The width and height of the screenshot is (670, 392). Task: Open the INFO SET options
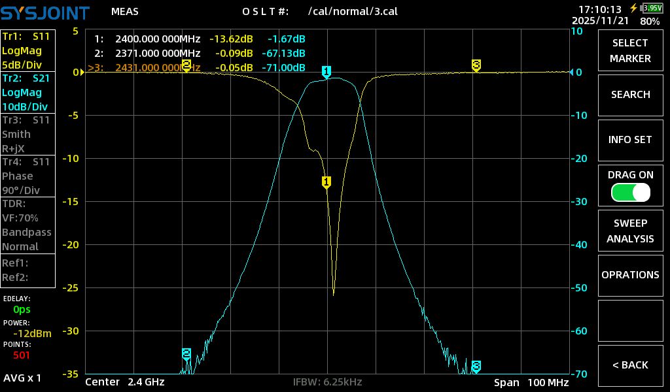[630, 140]
